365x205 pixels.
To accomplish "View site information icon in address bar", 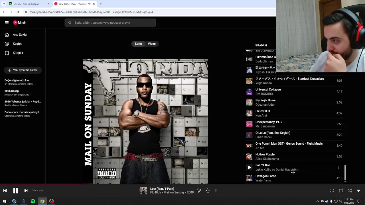I will pyautogui.click(x=26, y=12).
